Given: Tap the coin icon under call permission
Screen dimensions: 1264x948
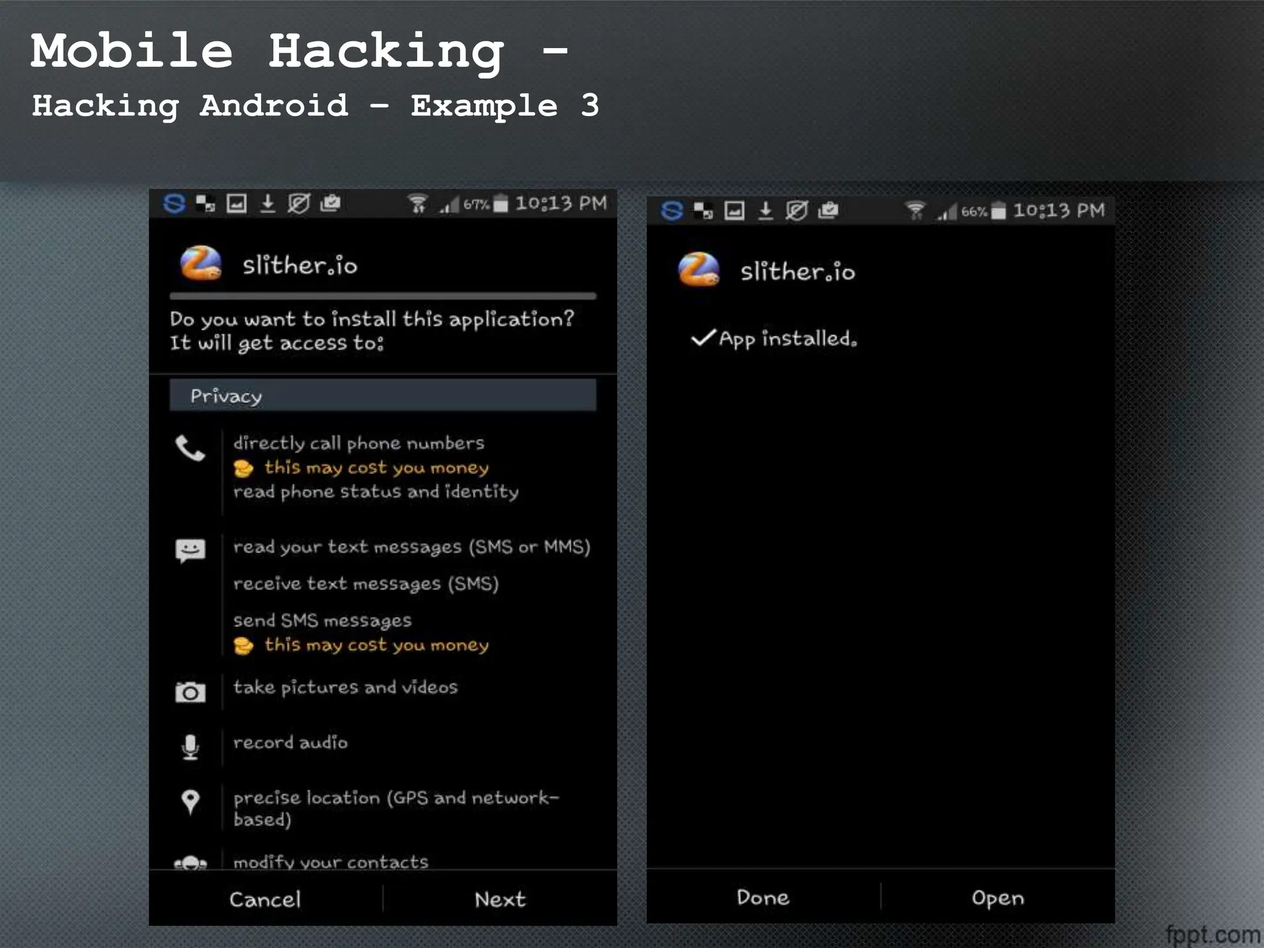Looking at the screenshot, I should pyautogui.click(x=243, y=469).
